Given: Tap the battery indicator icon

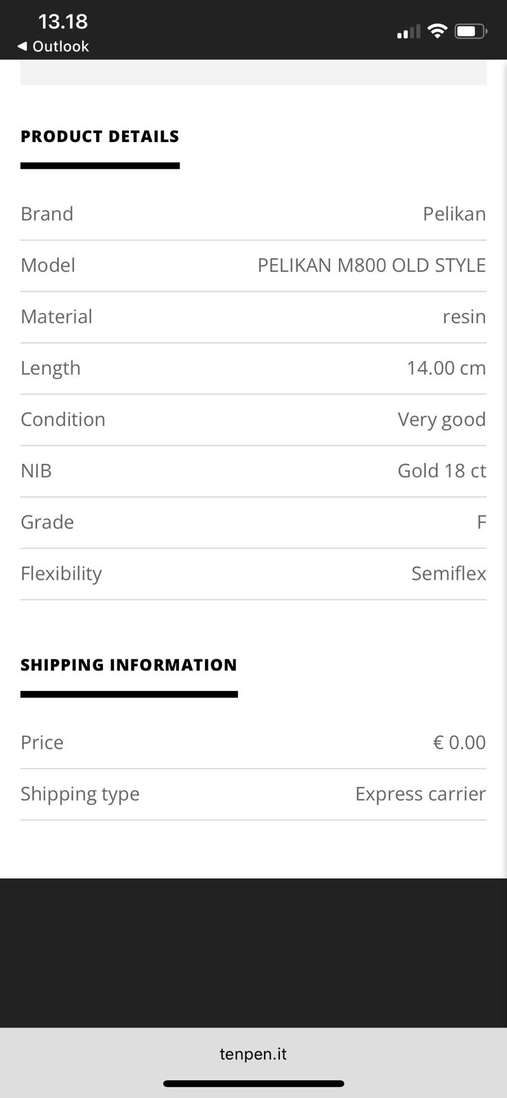Looking at the screenshot, I should (x=471, y=31).
